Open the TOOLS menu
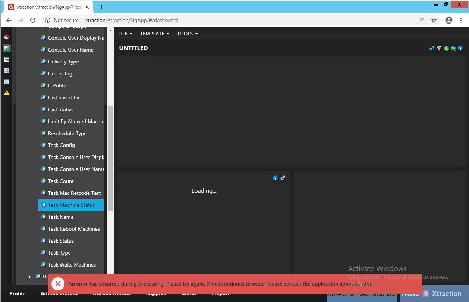This screenshot has height=302, width=469. click(187, 34)
